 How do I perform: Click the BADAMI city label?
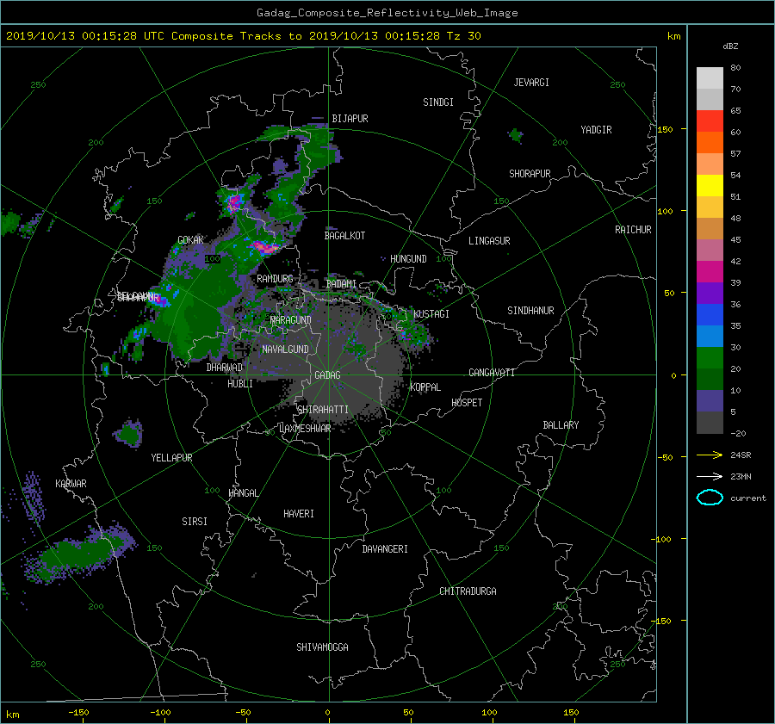(x=341, y=284)
